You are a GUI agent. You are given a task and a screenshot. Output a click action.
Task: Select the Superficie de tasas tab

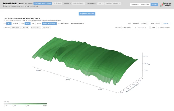(43, 4)
